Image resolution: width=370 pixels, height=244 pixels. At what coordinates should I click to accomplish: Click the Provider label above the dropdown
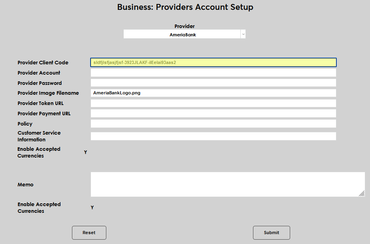tap(185, 26)
